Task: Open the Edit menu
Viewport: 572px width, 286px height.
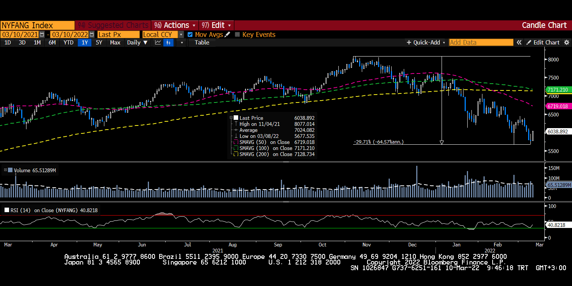Action: pos(216,25)
